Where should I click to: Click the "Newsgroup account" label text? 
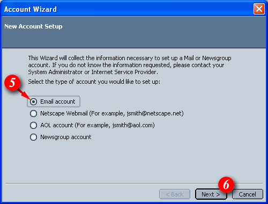click(66, 137)
